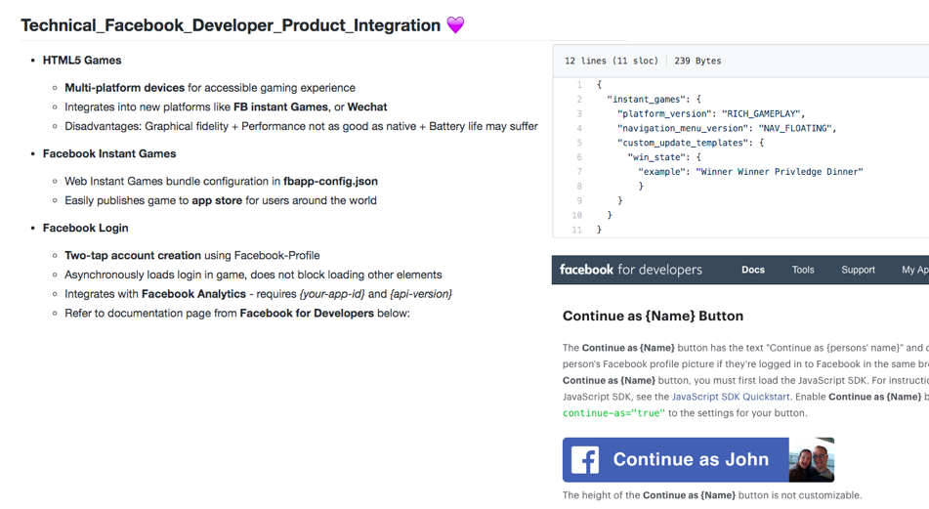Click the bold text Wechat

point(366,107)
